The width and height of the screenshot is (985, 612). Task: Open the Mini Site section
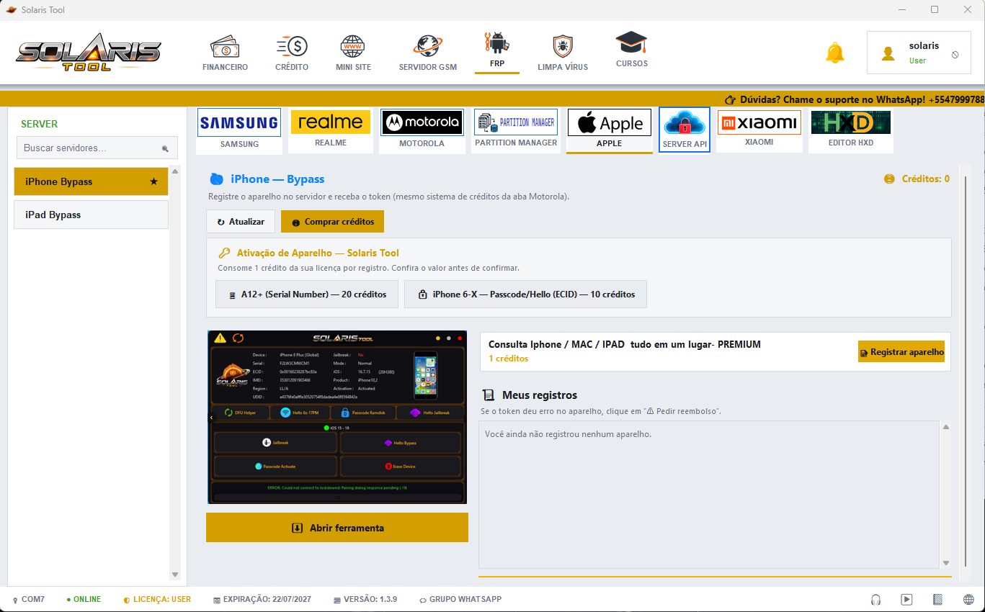tap(353, 53)
